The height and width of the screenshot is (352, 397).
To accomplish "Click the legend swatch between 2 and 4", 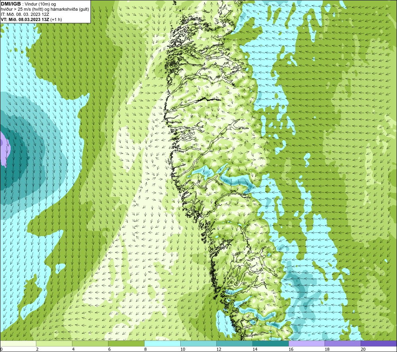I will [x=54, y=344].
